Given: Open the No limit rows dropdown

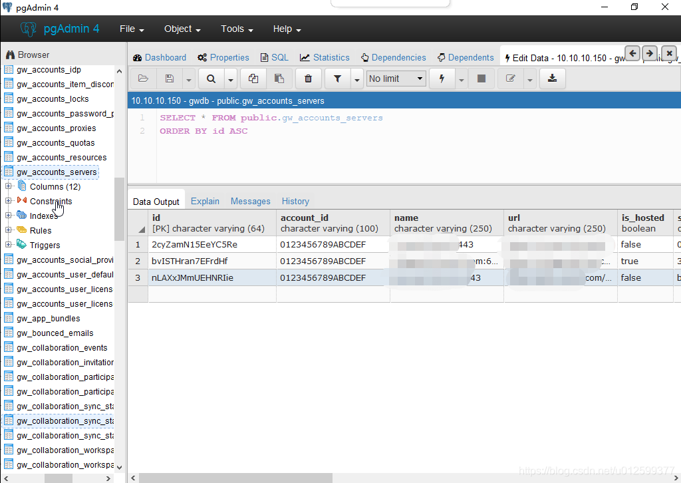Looking at the screenshot, I should click(396, 79).
